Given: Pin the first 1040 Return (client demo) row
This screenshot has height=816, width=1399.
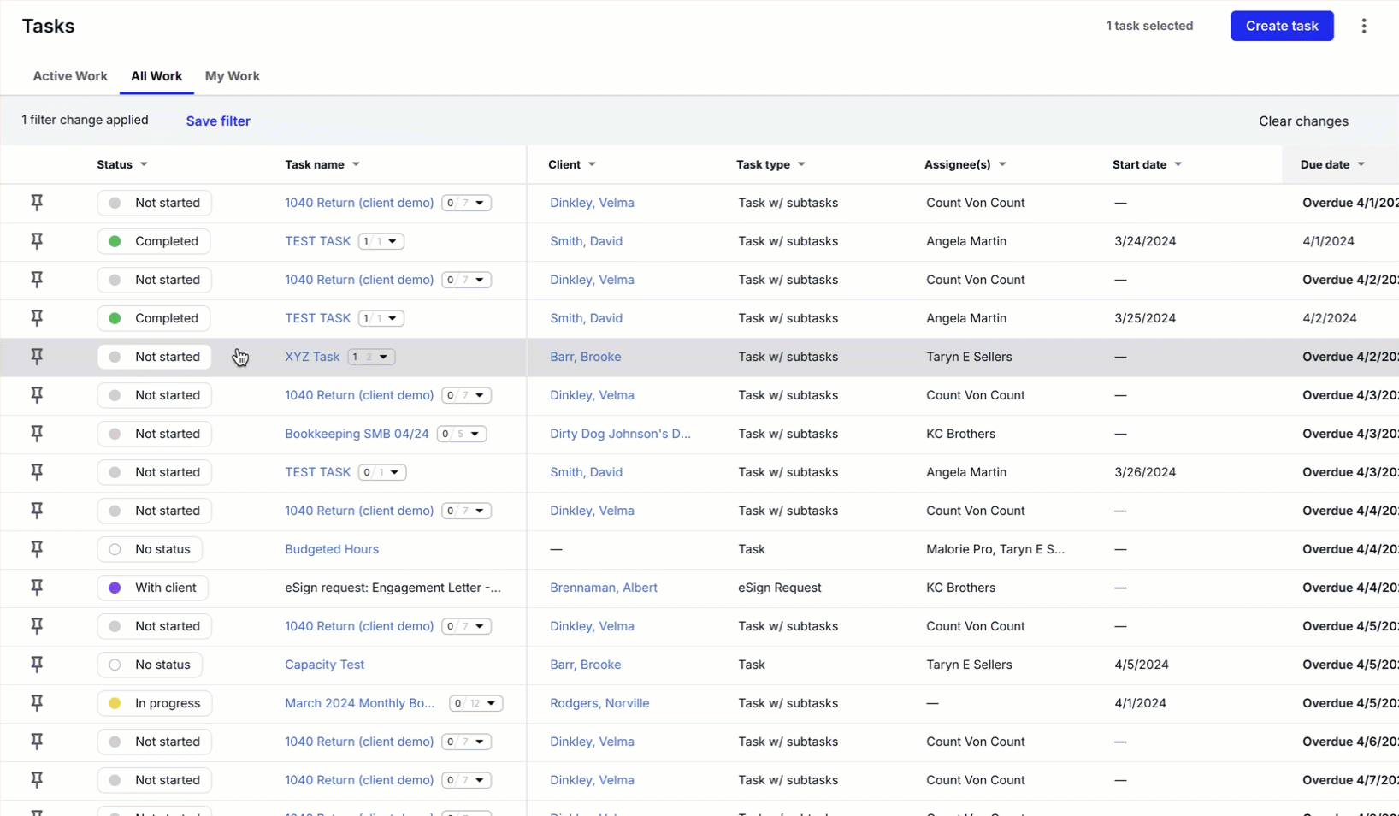Looking at the screenshot, I should [x=37, y=203].
